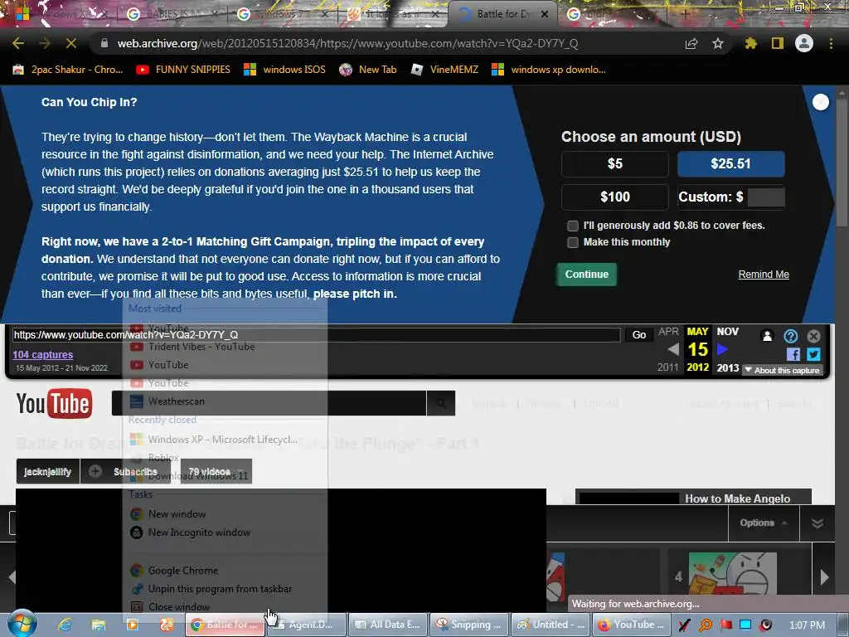Go to previous capture with left arrow
This screenshot has width=849, height=637.
(673, 349)
